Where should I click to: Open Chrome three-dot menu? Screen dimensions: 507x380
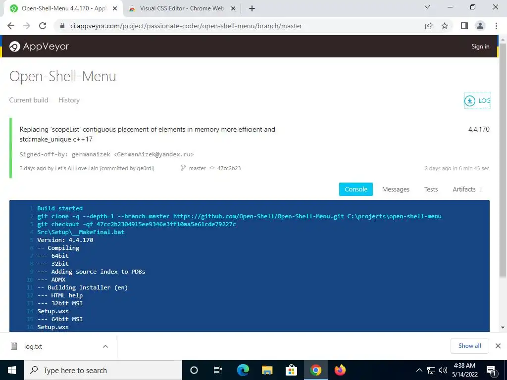pos(496,26)
